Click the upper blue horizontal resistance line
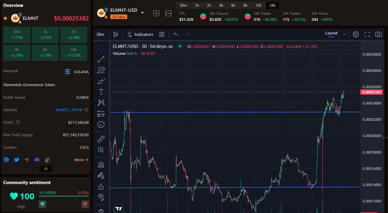 (235, 112)
